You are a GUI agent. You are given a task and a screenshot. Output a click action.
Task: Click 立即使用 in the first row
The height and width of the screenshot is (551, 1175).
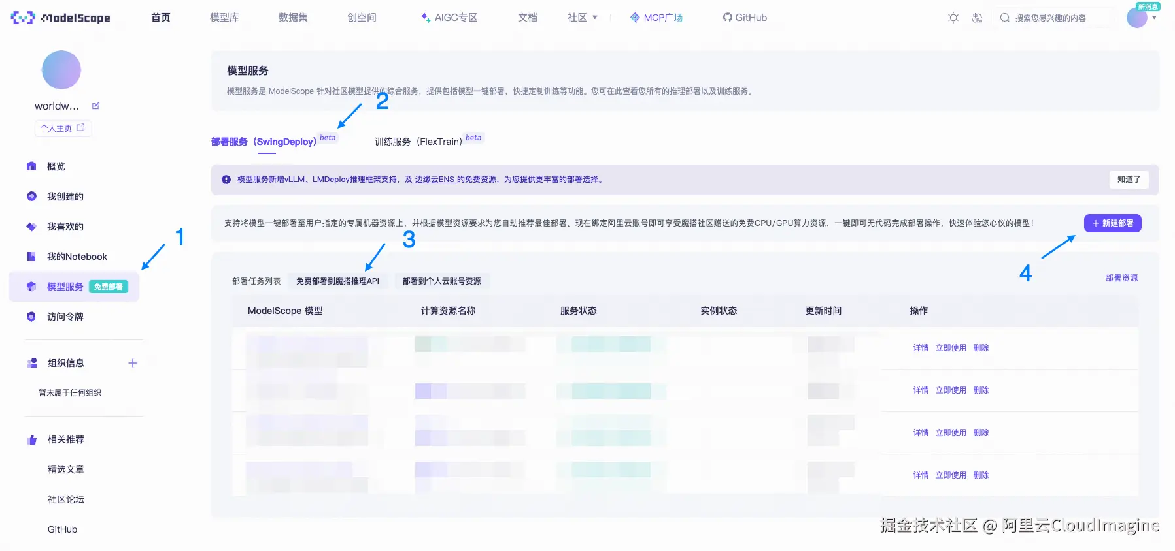(951, 348)
